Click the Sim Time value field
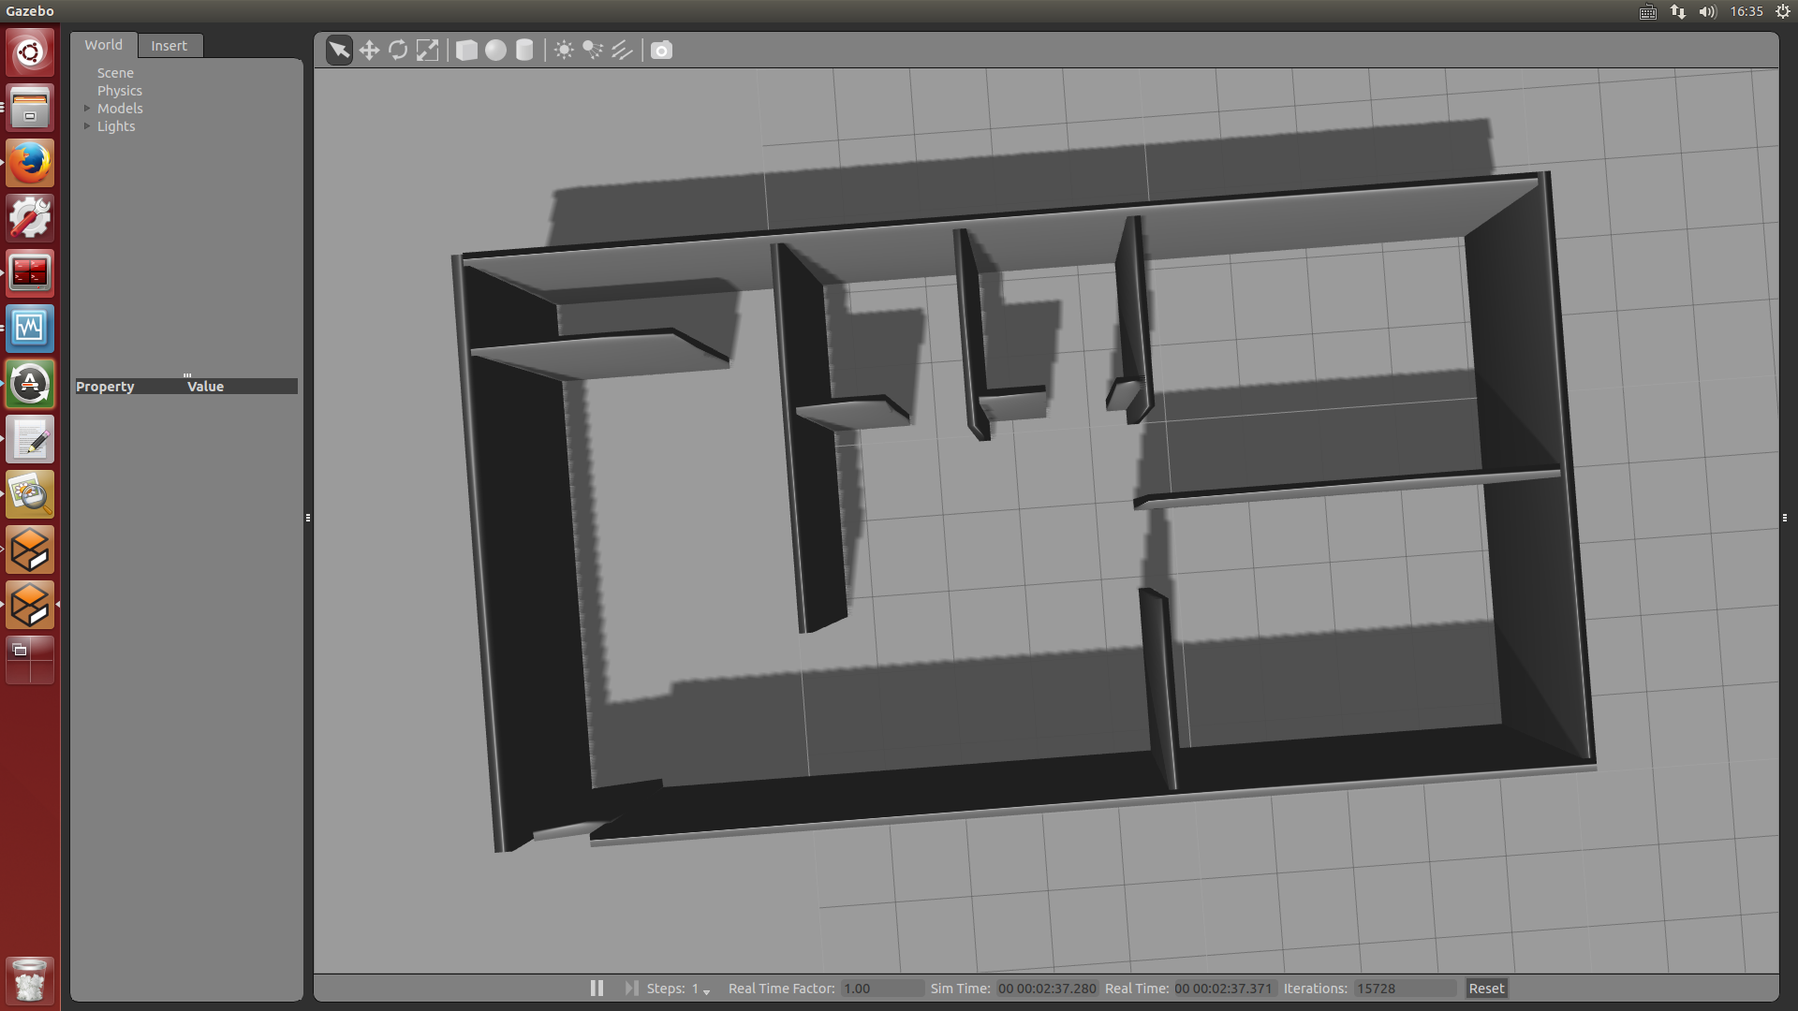Image resolution: width=1798 pixels, height=1011 pixels. 1046,989
